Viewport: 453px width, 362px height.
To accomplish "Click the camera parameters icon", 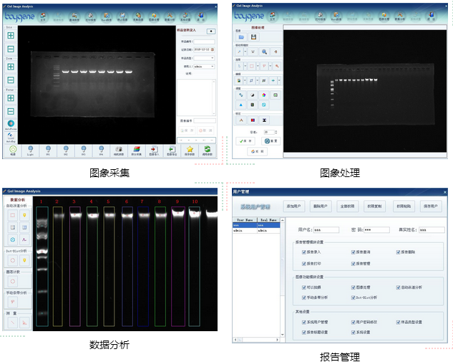I will point(119,151).
